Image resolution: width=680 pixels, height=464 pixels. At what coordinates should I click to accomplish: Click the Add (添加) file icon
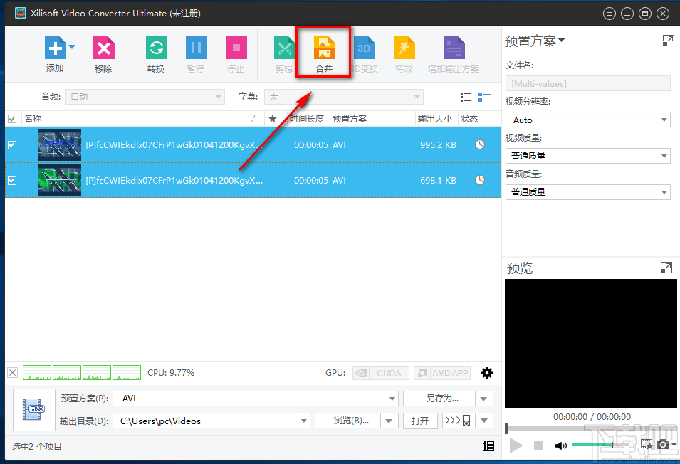click(55, 48)
